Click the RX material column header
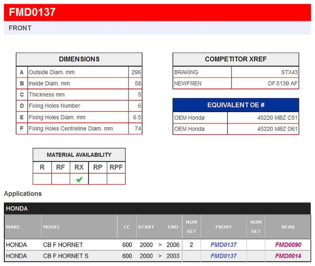315x266 pixels. [x=79, y=167]
